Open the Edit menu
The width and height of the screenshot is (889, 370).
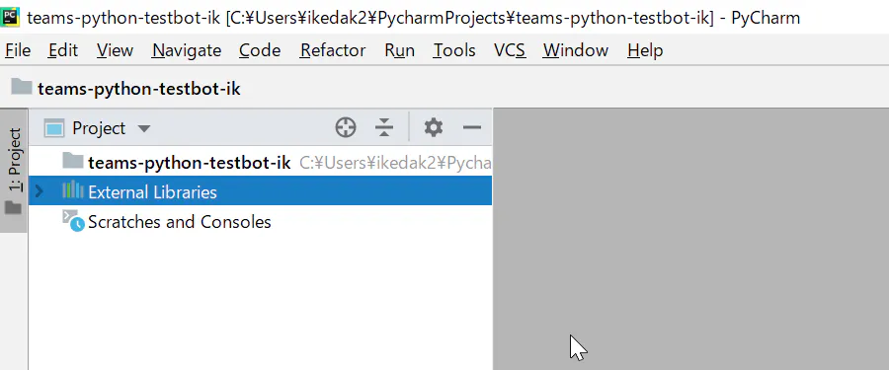coord(62,50)
